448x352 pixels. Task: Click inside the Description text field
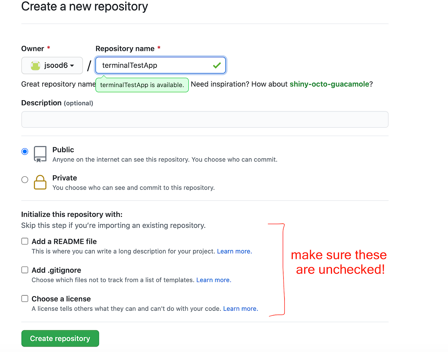click(x=205, y=119)
